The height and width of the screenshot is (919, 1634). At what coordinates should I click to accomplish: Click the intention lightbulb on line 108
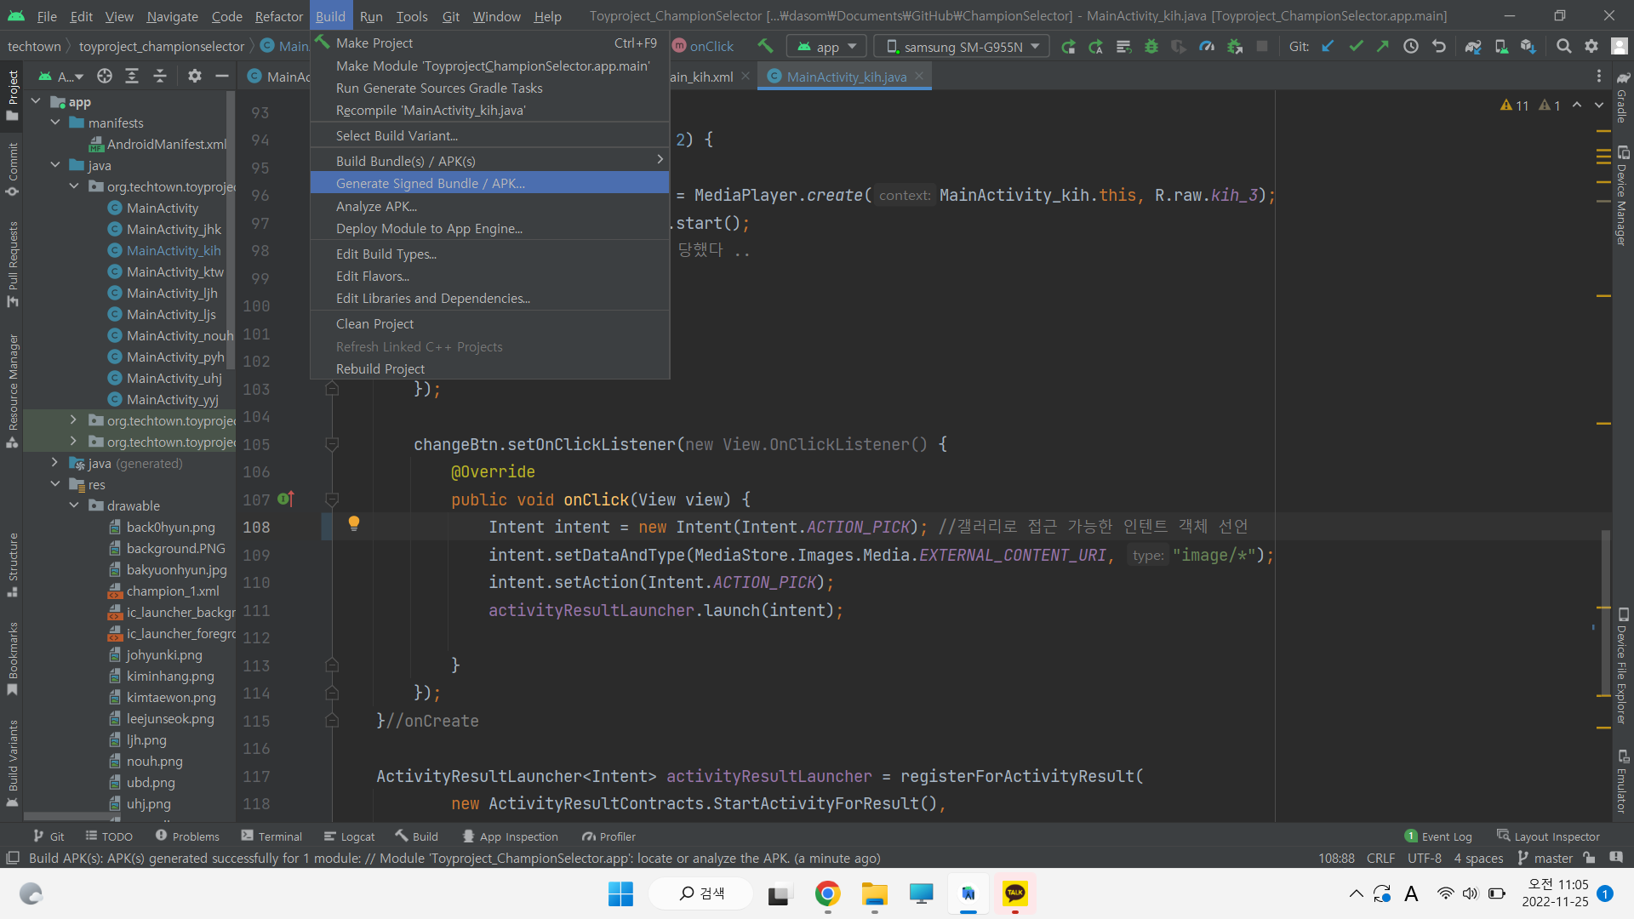(x=354, y=523)
